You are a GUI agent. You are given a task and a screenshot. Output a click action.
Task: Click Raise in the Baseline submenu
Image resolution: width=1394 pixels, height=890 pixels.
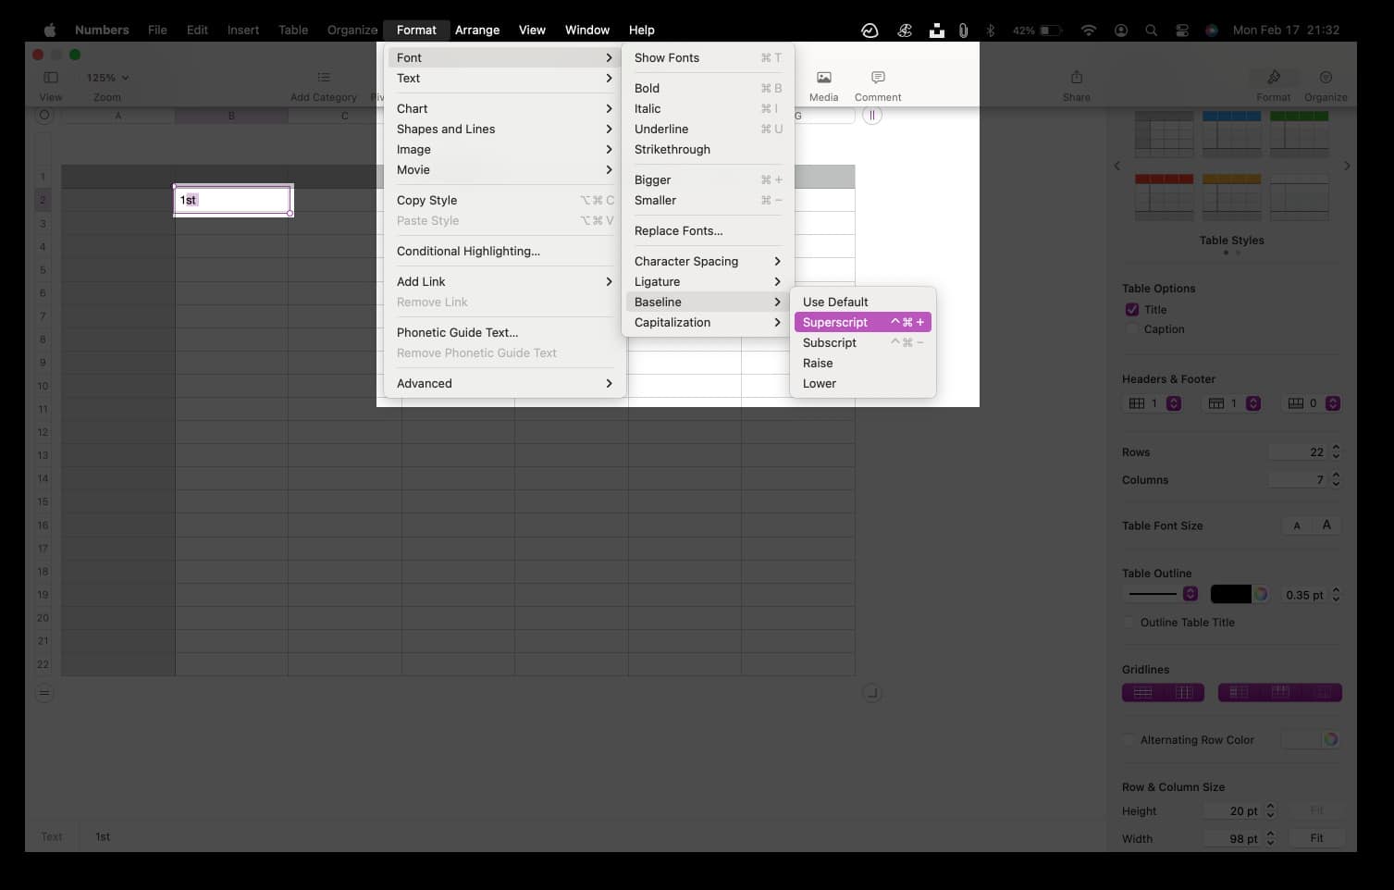point(862,363)
